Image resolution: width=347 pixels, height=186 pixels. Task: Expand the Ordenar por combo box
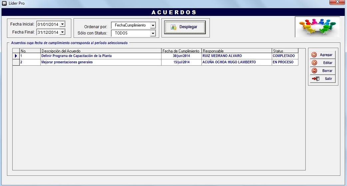click(x=153, y=26)
